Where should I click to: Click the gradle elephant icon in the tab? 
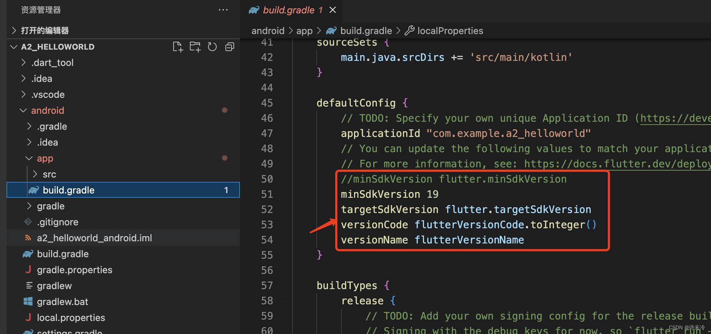click(254, 10)
